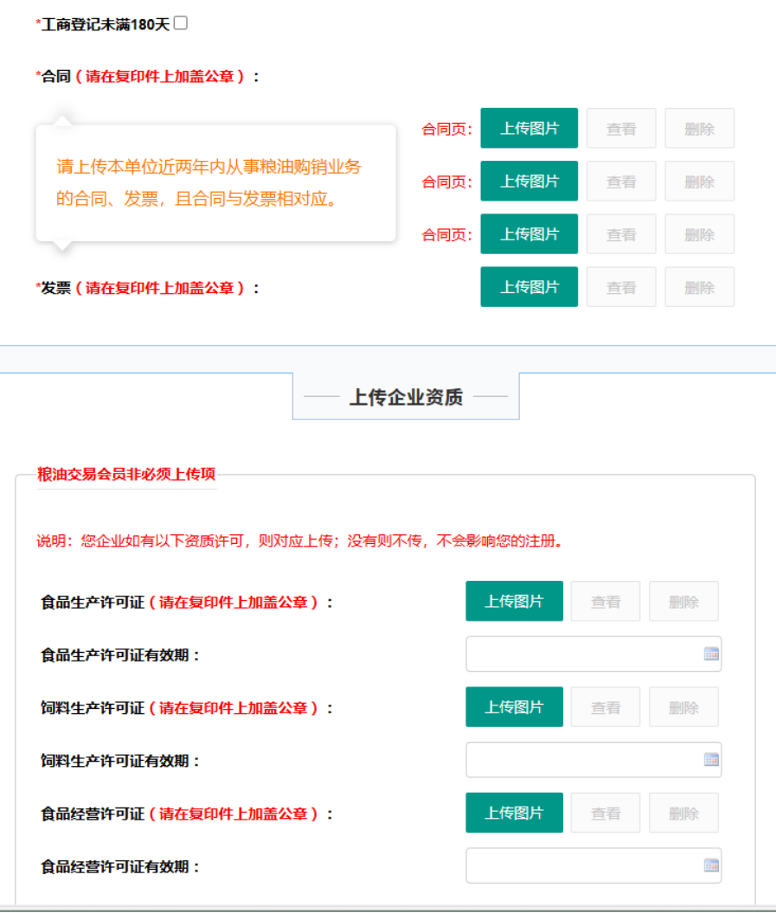The image size is (776, 913).
Task: Upload image for 食品经营许可证
Action: tap(514, 813)
